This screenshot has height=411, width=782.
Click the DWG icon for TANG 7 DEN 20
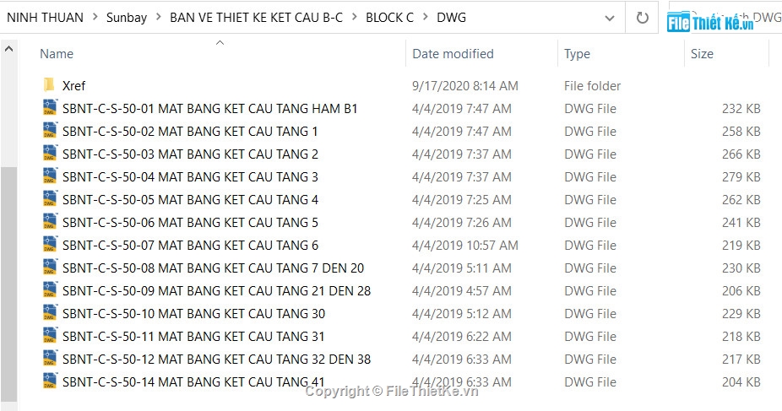(49, 268)
